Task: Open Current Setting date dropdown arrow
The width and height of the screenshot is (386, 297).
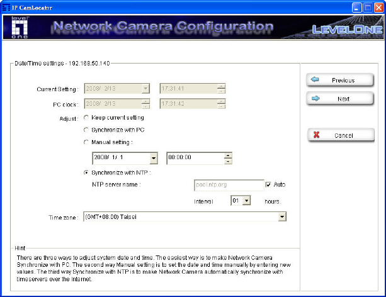Action: (x=145, y=88)
